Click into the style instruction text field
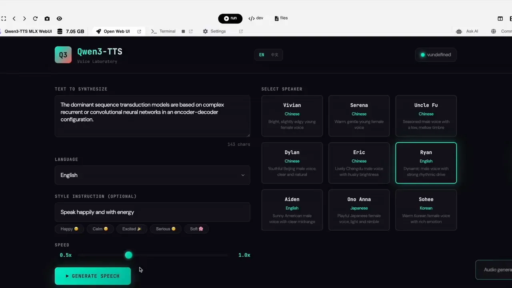 (x=152, y=212)
